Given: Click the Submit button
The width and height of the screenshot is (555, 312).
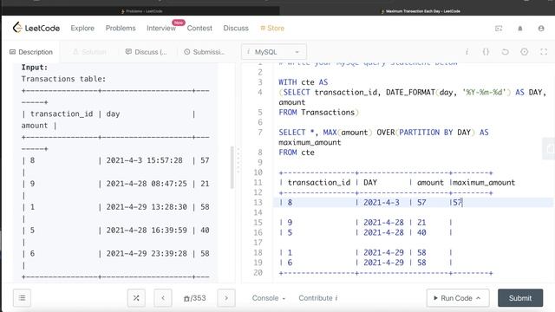Looking at the screenshot, I should tap(520, 298).
